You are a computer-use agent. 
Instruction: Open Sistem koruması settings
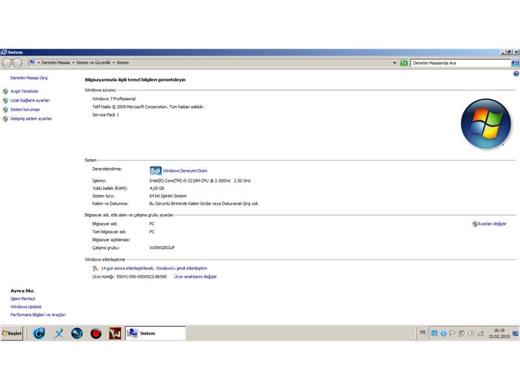coord(25,109)
